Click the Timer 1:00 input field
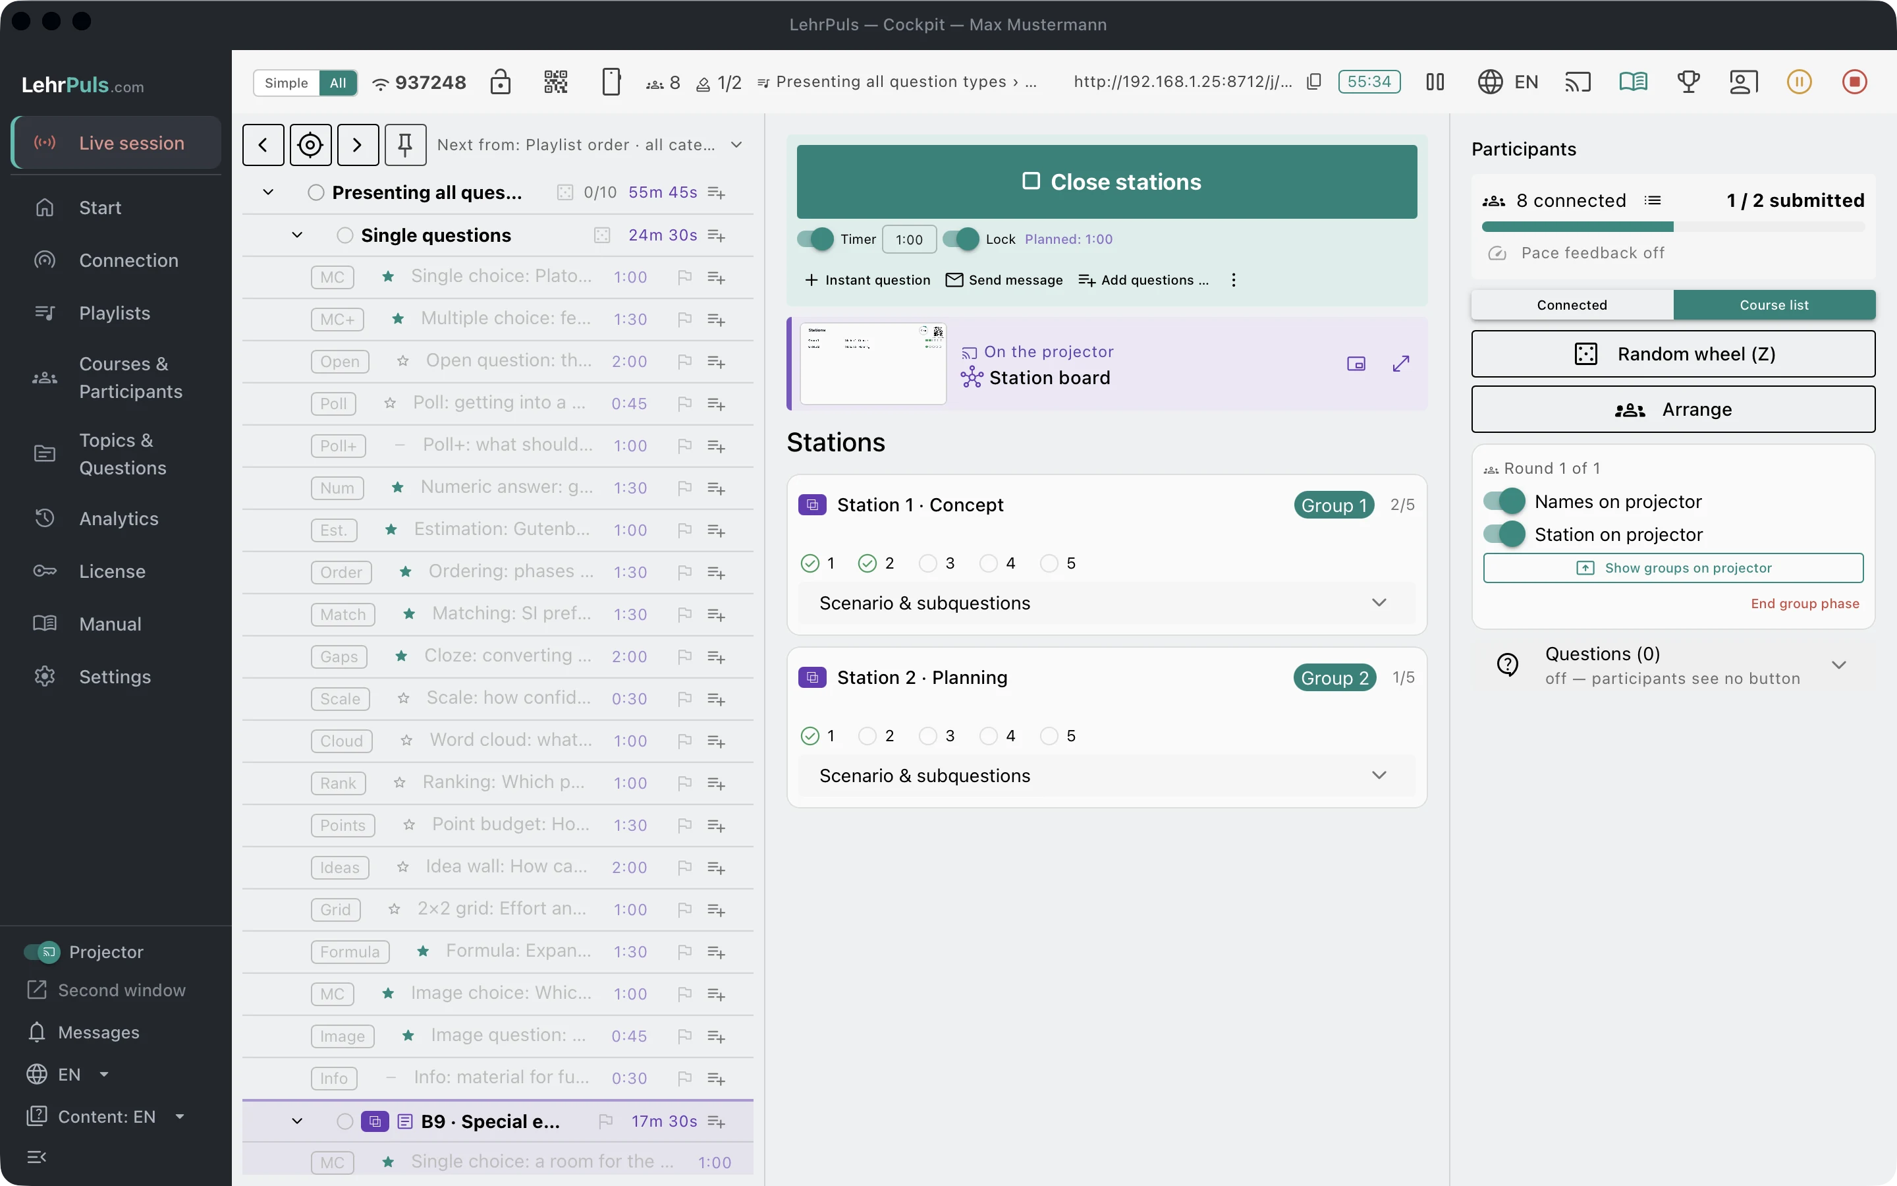 [x=909, y=239]
